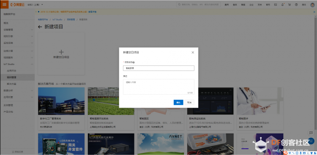The height and width of the screenshot is (155, 317).
Task: Close the 新建空白项目 dialog with X
Action: [193, 52]
